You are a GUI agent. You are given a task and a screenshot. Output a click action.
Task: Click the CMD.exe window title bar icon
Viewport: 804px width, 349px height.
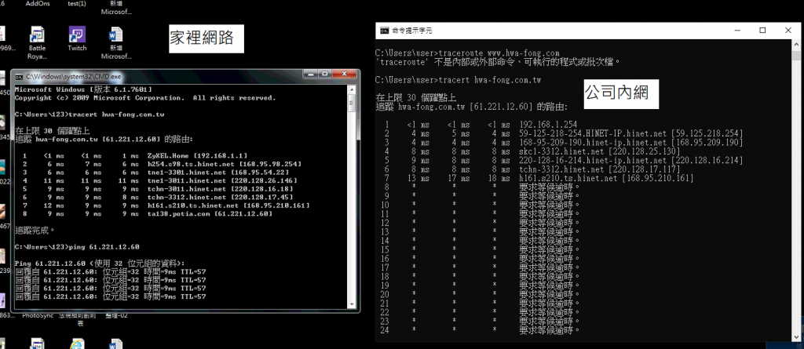(x=19, y=76)
